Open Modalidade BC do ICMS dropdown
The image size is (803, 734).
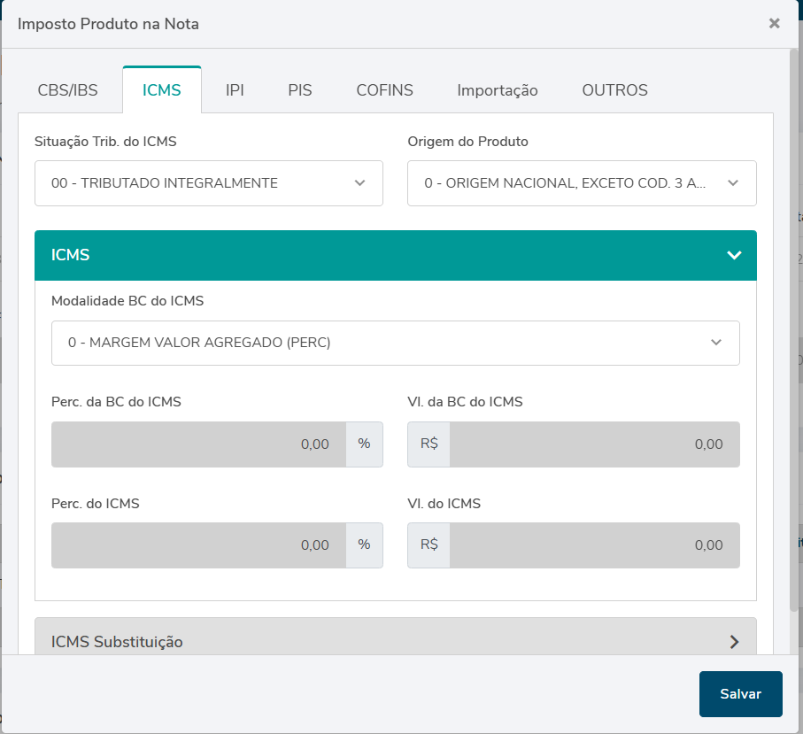click(396, 343)
